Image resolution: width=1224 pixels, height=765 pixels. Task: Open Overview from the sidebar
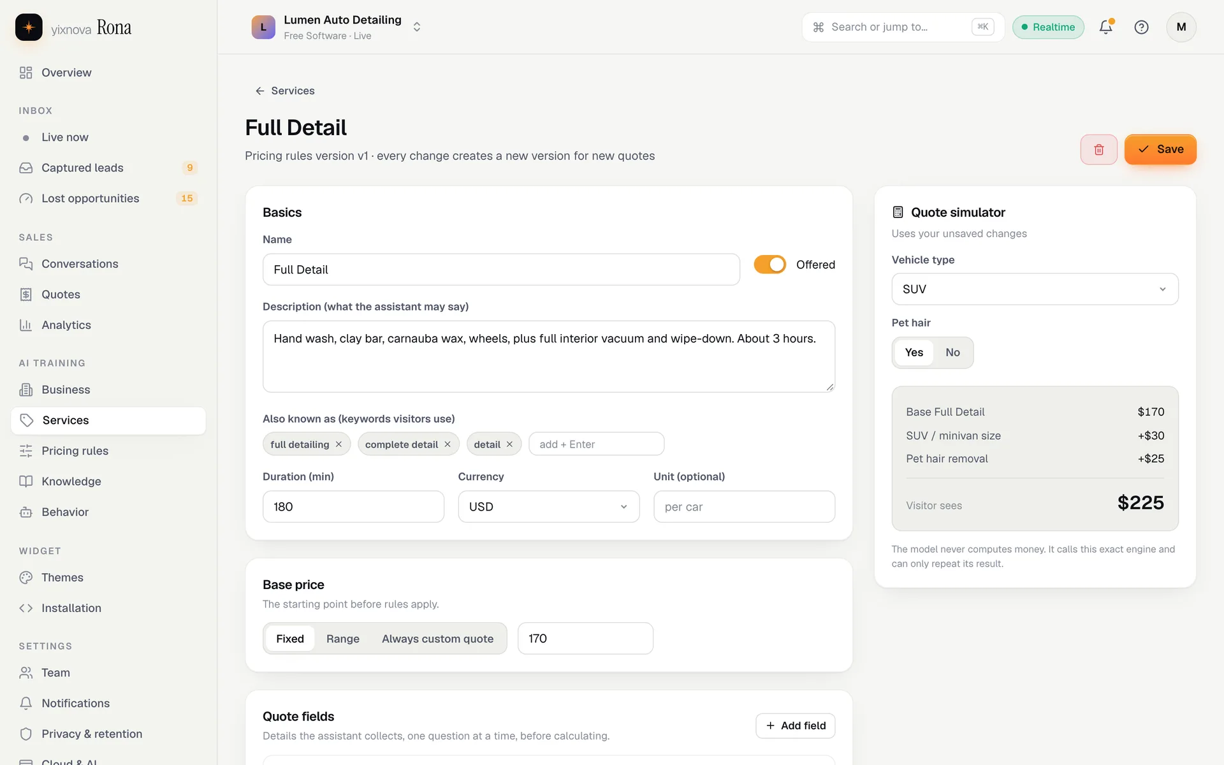pyautogui.click(x=108, y=73)
